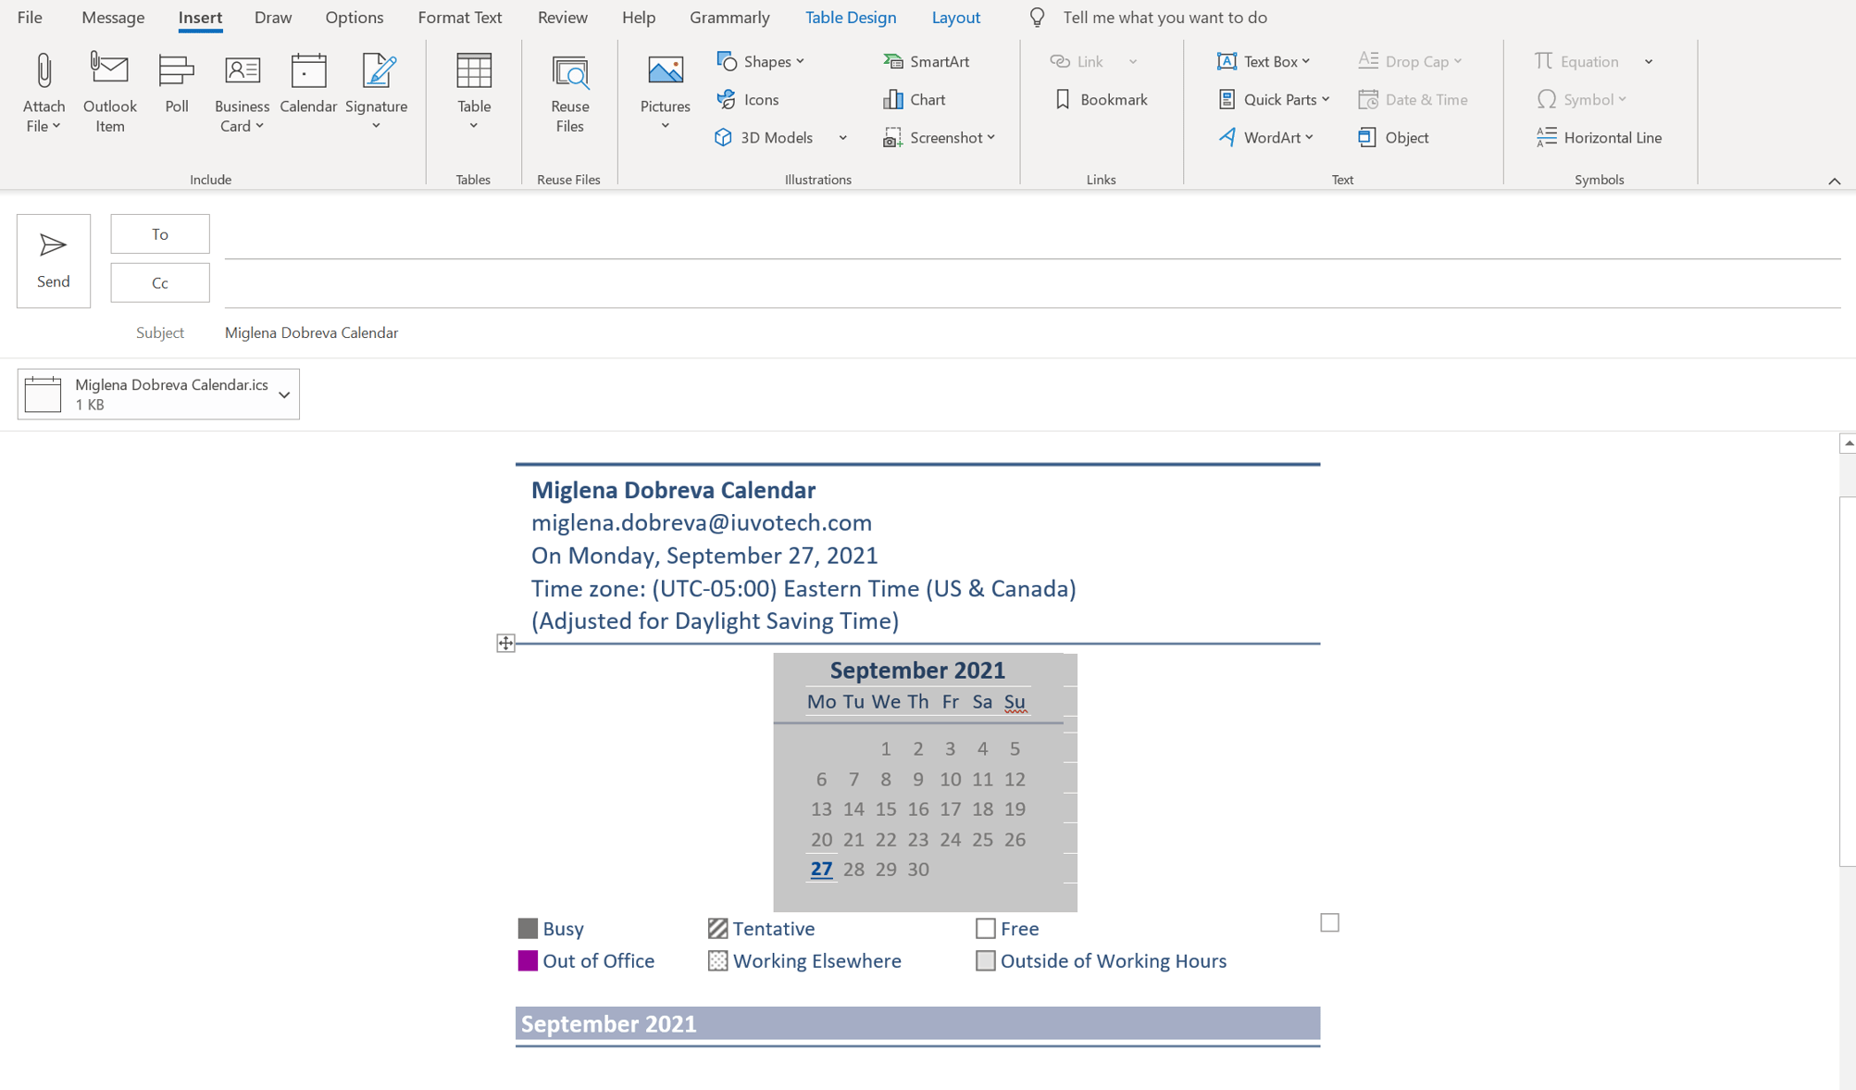Insert a Chart
The height and width of the screenshot is (1090, 1856).
(915, 99)
